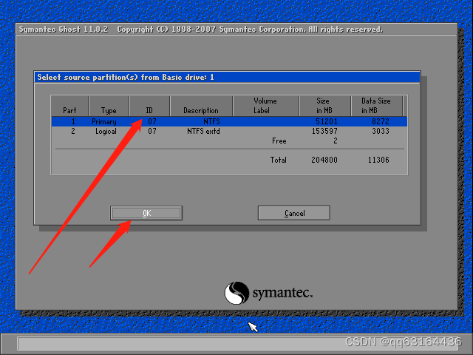Click the Type column header
The image size is (473, 355).
click(109, 106)
